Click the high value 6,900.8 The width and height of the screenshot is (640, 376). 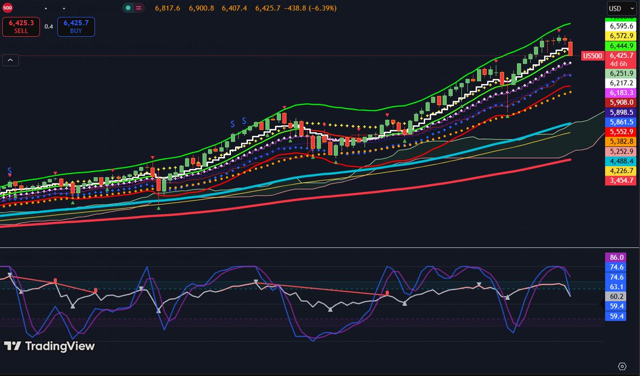point(202,8)
